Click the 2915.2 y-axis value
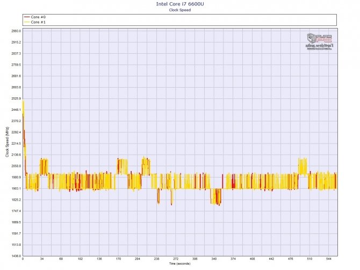The height and width of the screenshot is (270, 360). click(16, 42)
